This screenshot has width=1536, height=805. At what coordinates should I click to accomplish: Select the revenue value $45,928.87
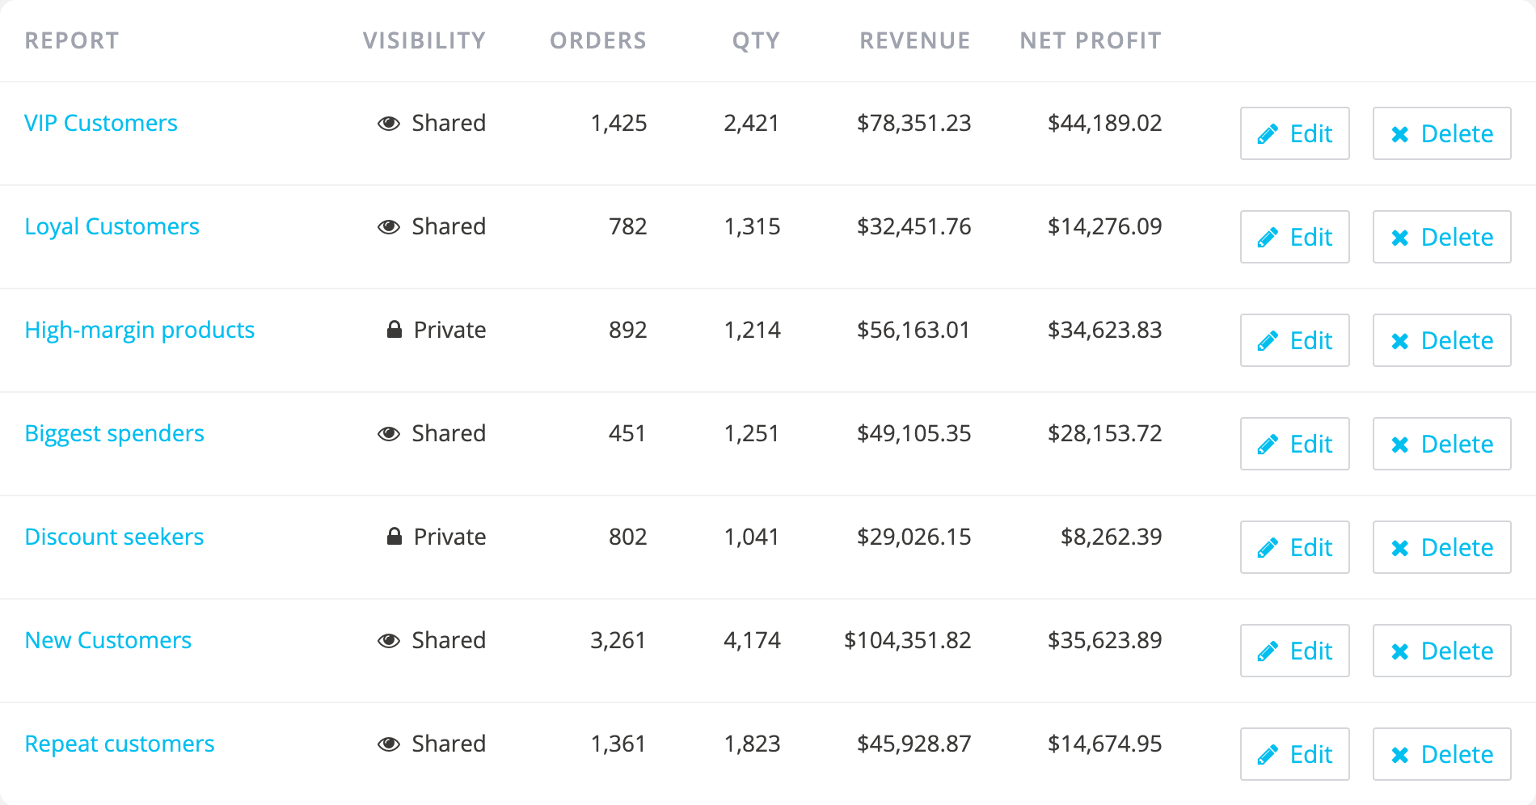[x=914, y=744]
